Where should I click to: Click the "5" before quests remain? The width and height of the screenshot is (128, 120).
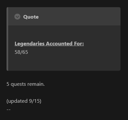point(8,84)
